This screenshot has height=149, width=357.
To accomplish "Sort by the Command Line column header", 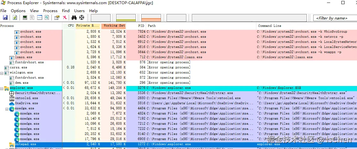I will [307, 26].
